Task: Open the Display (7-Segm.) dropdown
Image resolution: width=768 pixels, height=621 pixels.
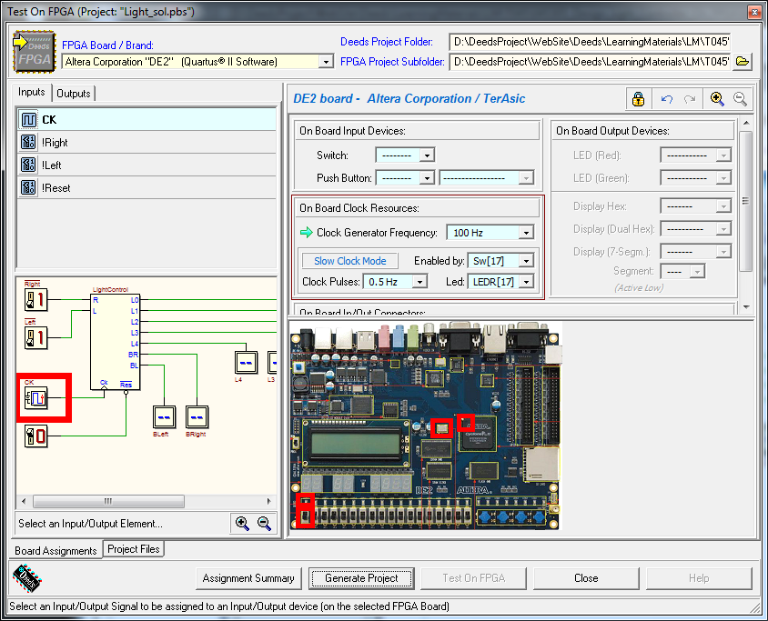Action: pyautogui.click(x=723, y=252)
